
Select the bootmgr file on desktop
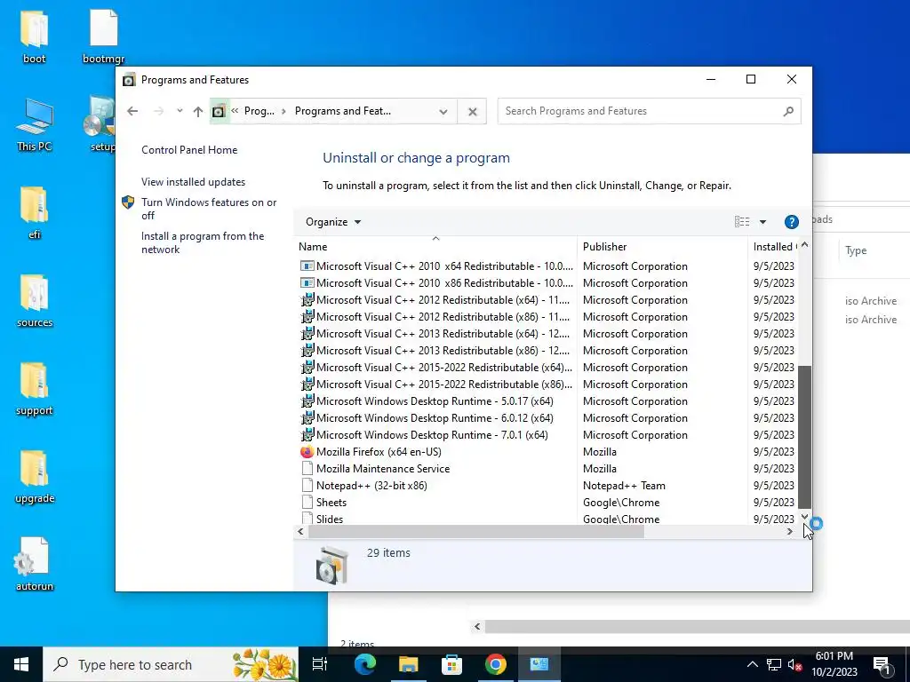pos(104,37)
